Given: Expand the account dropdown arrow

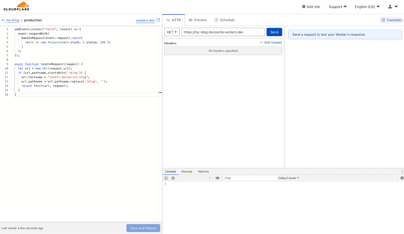Looking at the screenshot, I should [x=396, y=7].
